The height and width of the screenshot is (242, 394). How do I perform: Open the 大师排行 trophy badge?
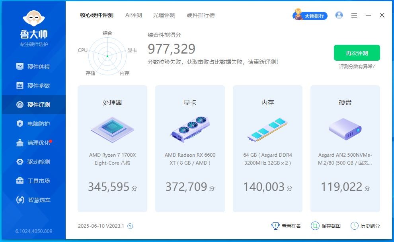[310, 15]
